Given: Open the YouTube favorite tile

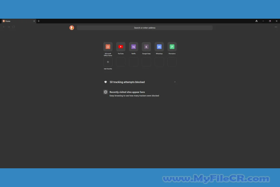Looking at the screenshot, I should (121, 47).
